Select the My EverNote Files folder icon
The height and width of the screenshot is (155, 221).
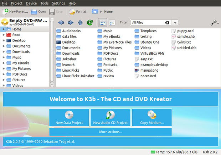(x=100, y=42)
